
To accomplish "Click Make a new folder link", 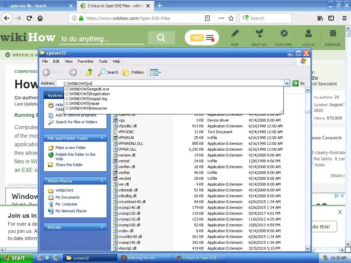I will click(x=71, y=148).
